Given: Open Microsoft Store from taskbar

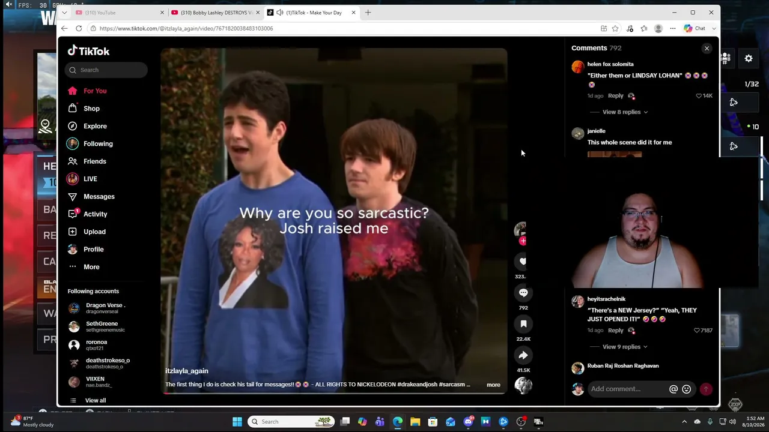Looking at the screenshot, I should point(433,422).
